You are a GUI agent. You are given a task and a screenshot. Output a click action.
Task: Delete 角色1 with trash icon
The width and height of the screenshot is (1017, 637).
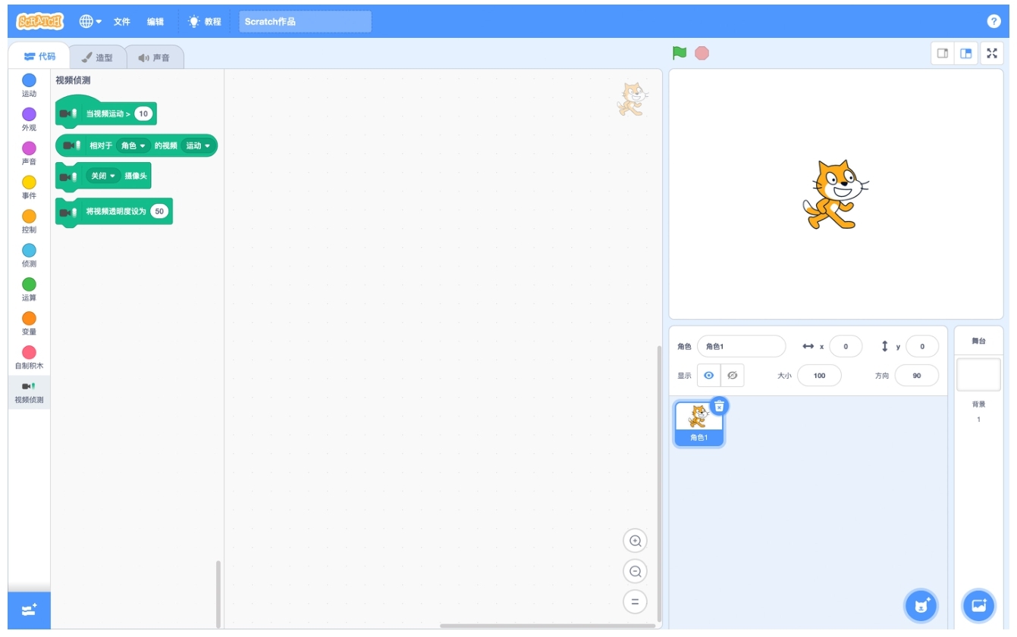[x=719, y=406]
